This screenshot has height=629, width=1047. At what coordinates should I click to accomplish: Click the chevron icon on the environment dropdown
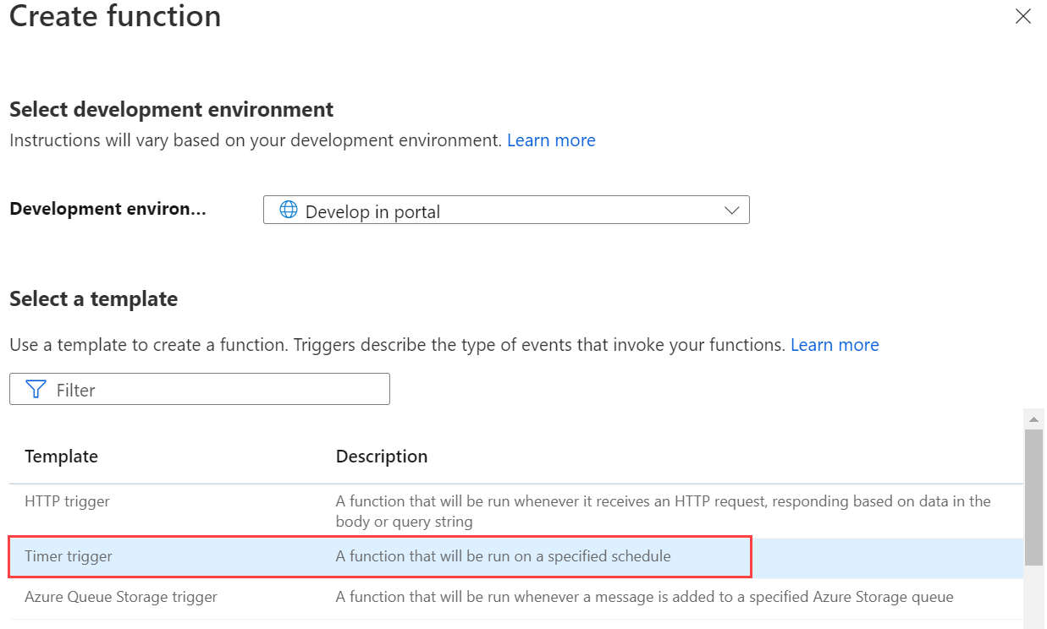[730, 210]
